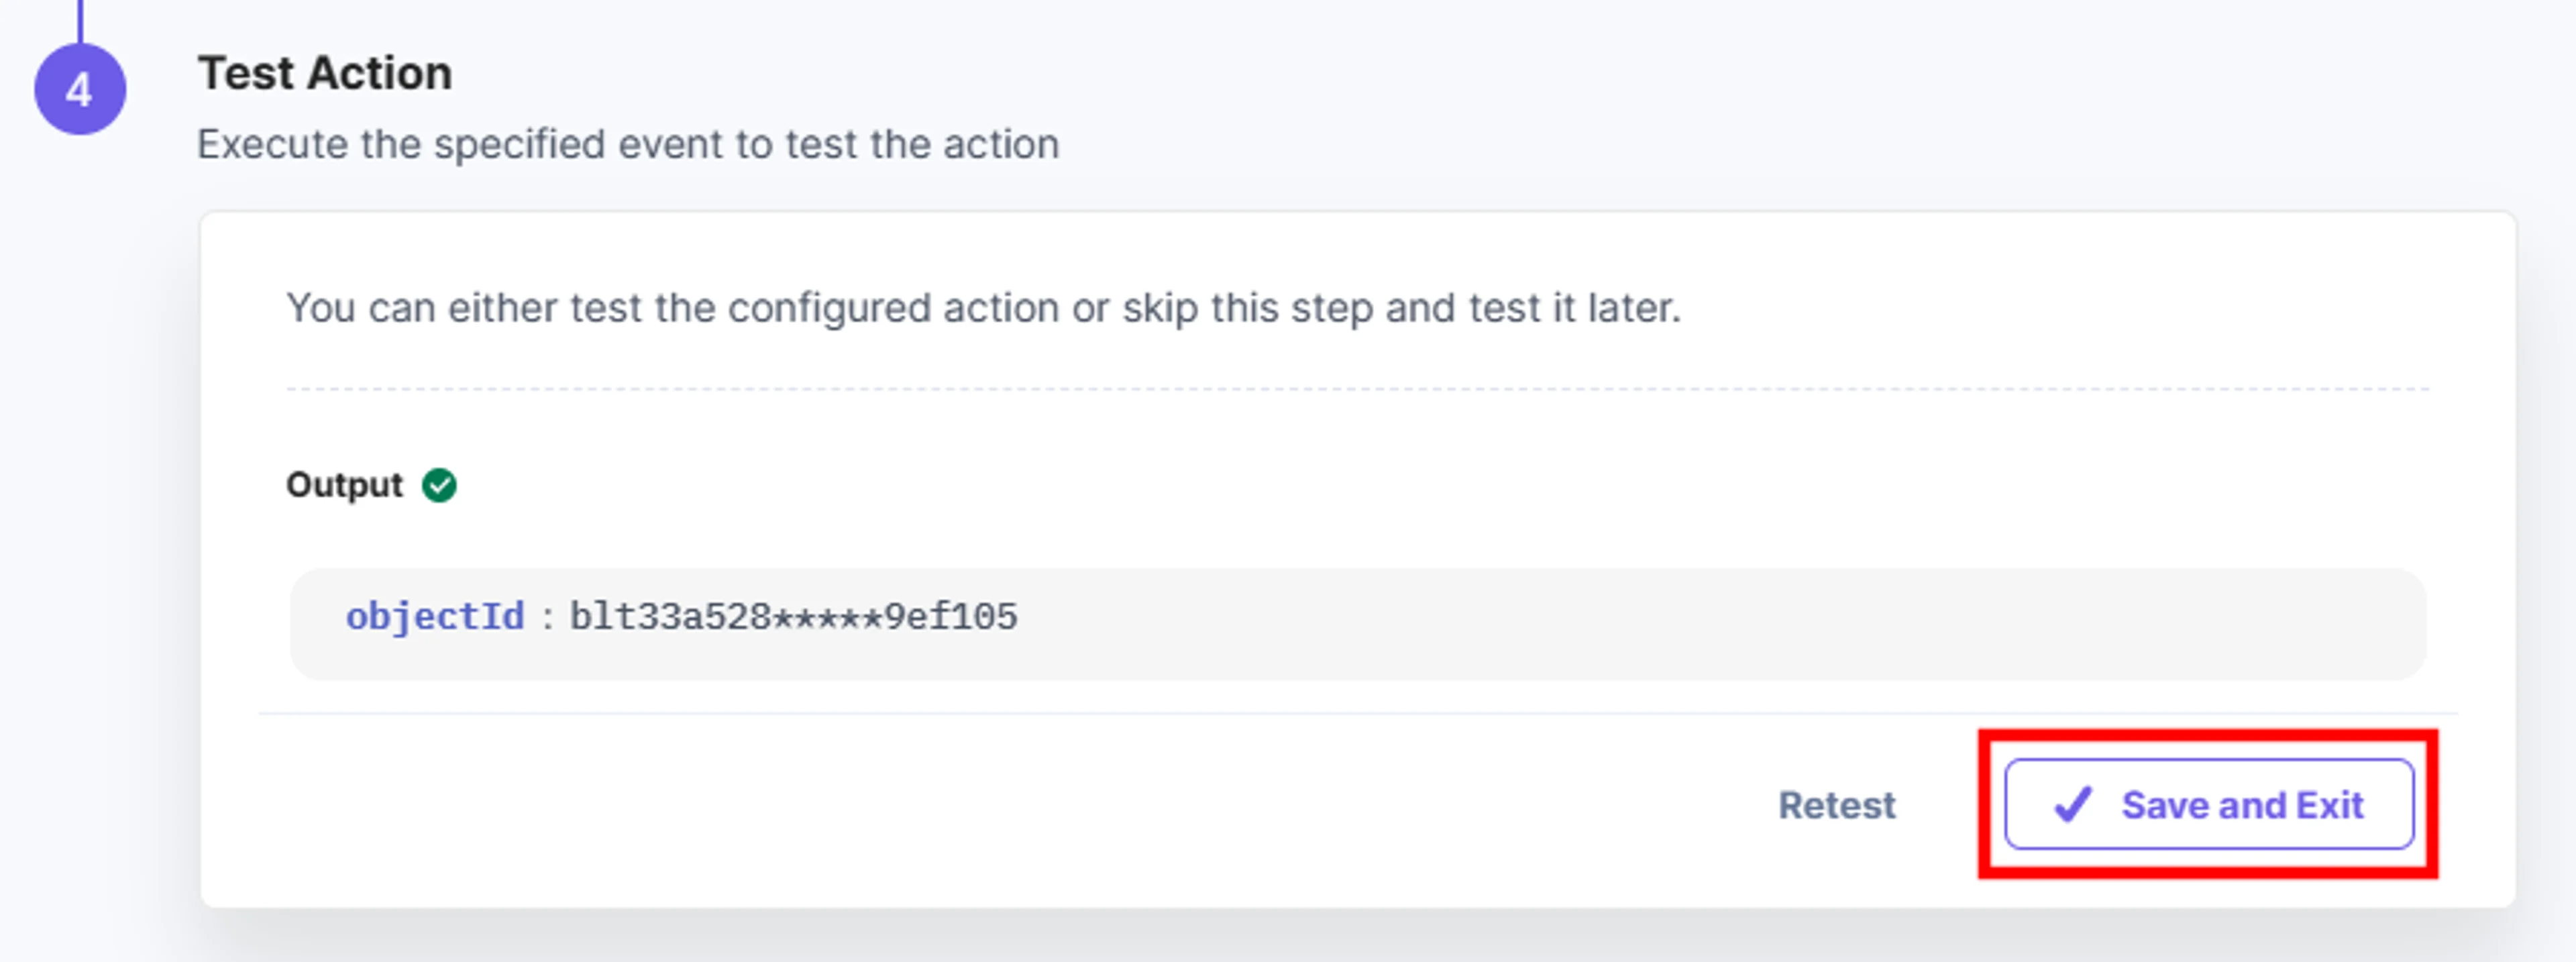This screenshot has height=962, width=2576.
Task: Click the 'Execute the specified event' description
Action: [628, 144]
